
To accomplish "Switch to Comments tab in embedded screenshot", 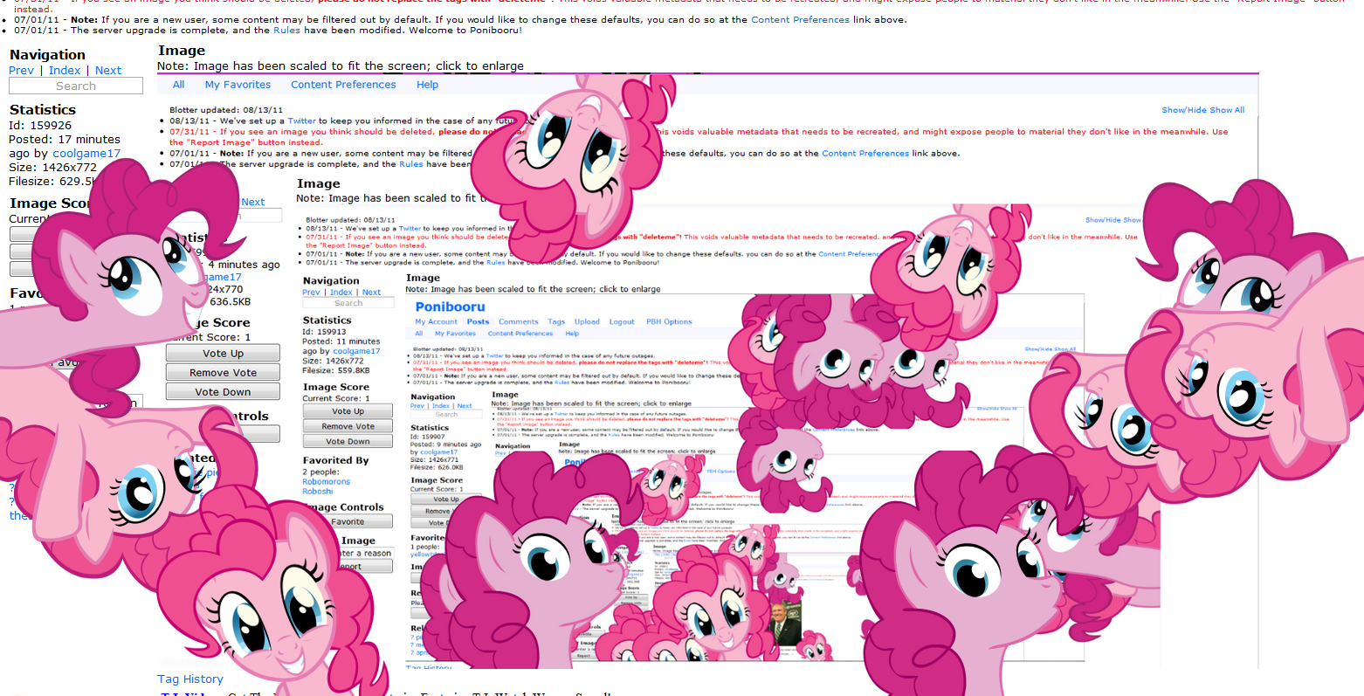I will click(x=519, y=322).
